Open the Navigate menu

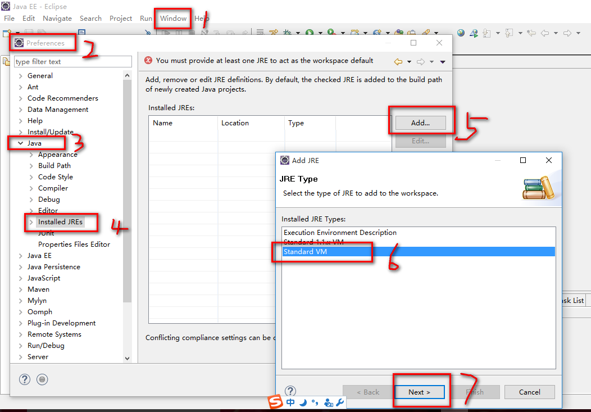57,18
